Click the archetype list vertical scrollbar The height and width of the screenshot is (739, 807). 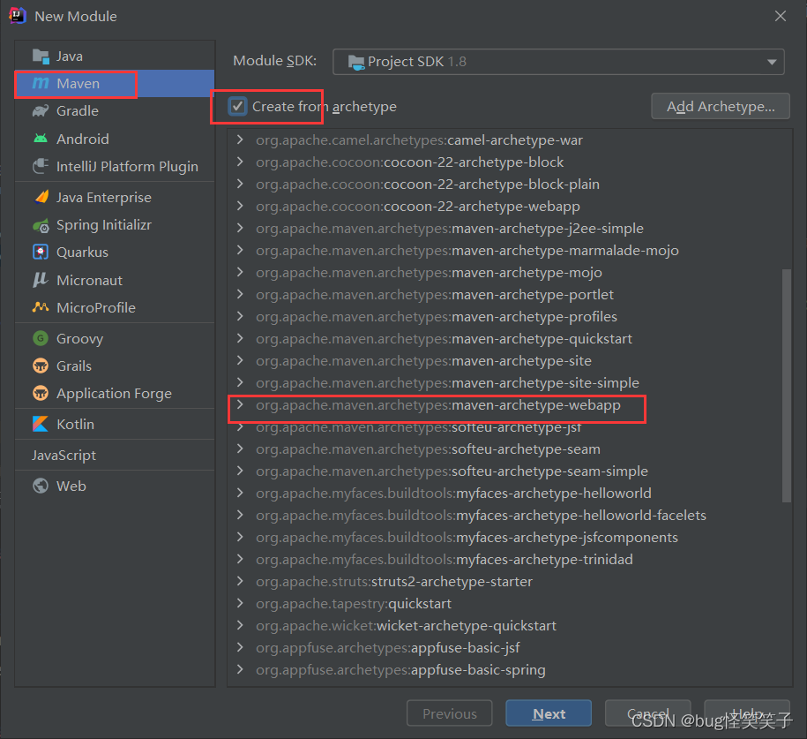787,386
